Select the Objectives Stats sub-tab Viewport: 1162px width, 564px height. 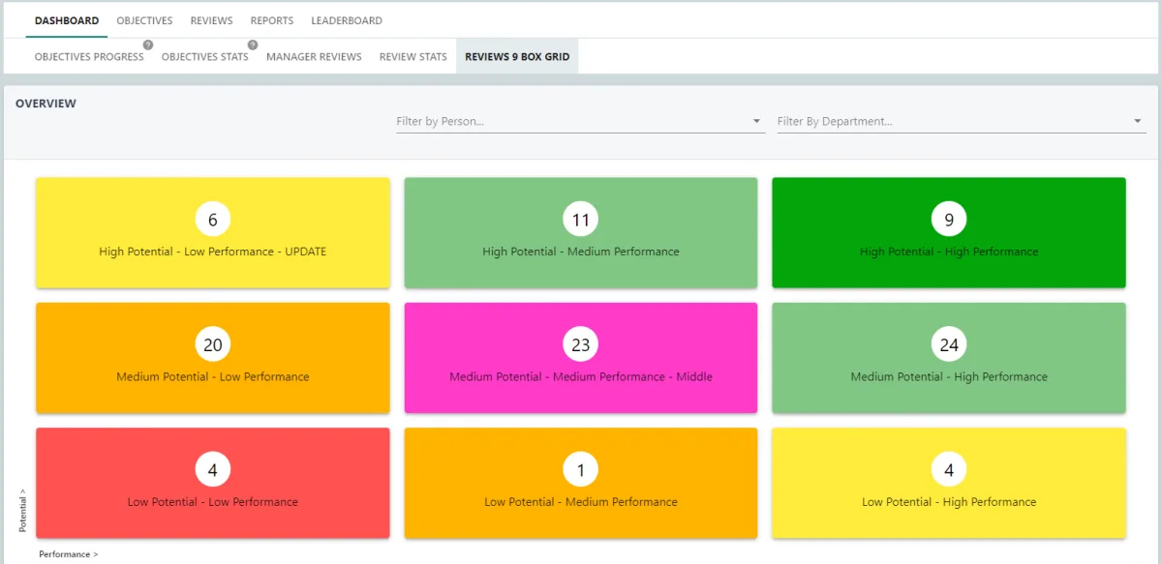click(205, 57)
